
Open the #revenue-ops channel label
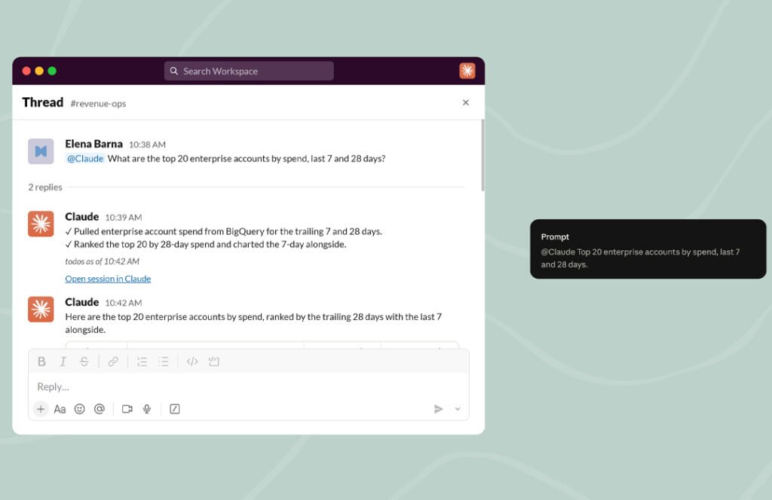[98, 104]
